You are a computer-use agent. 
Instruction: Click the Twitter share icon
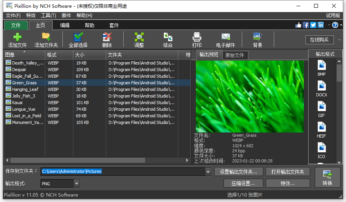(313, 25)
